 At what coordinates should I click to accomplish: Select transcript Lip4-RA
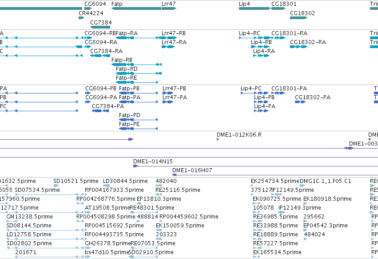pyautogui.click(x=264, y=51)
